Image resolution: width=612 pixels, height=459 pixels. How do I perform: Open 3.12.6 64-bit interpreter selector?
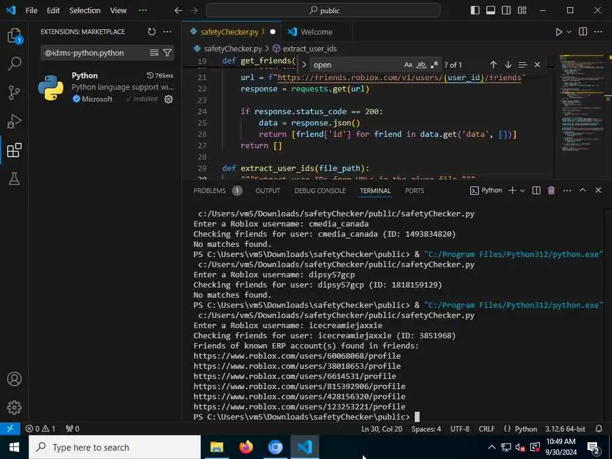point(565,429)
